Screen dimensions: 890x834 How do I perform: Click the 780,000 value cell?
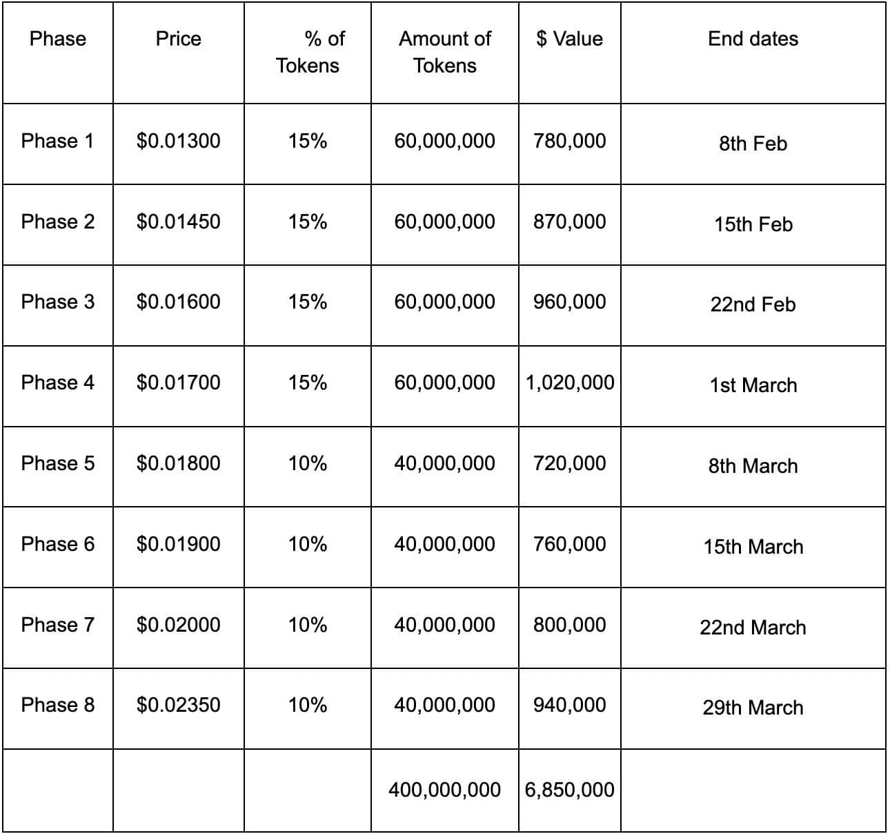click(569, 141)
